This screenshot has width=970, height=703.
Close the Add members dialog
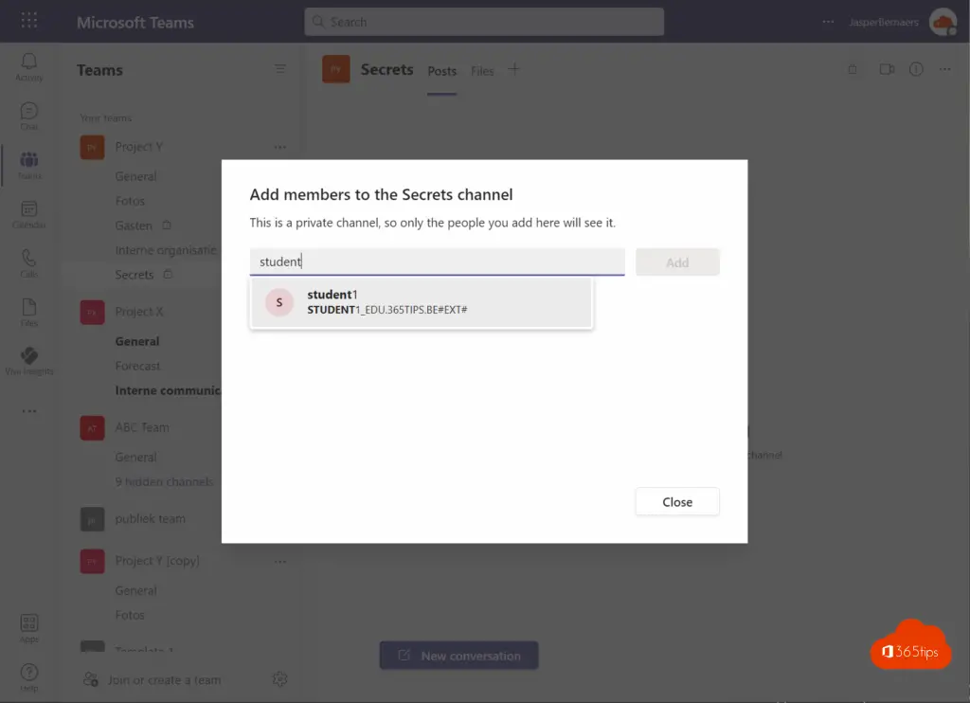pos(677,502)
